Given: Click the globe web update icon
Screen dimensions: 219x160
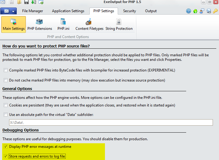Looking at the screenshot, I should click(209, 11).
